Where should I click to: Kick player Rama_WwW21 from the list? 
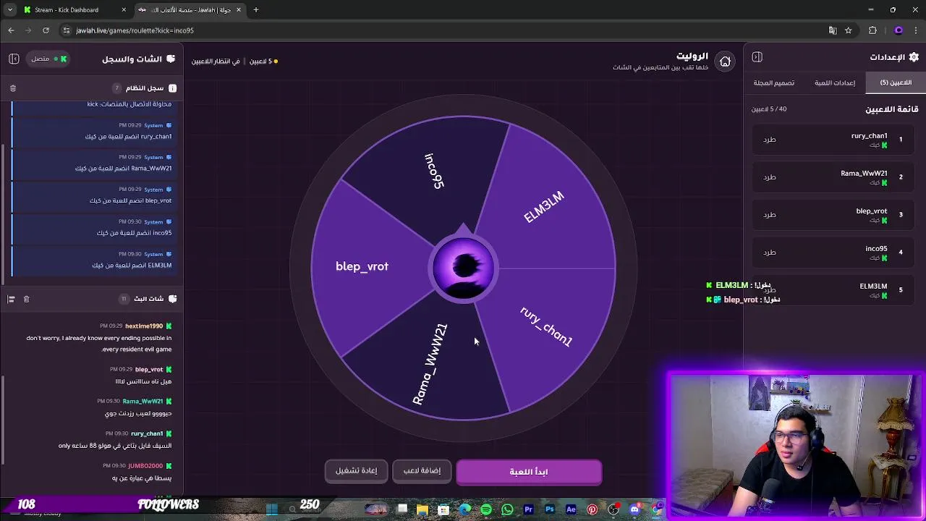(770, 177)
